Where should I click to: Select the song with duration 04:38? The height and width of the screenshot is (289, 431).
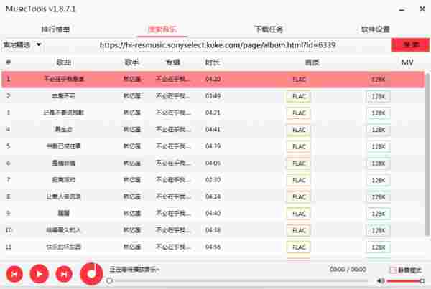[x=213, y=230]
